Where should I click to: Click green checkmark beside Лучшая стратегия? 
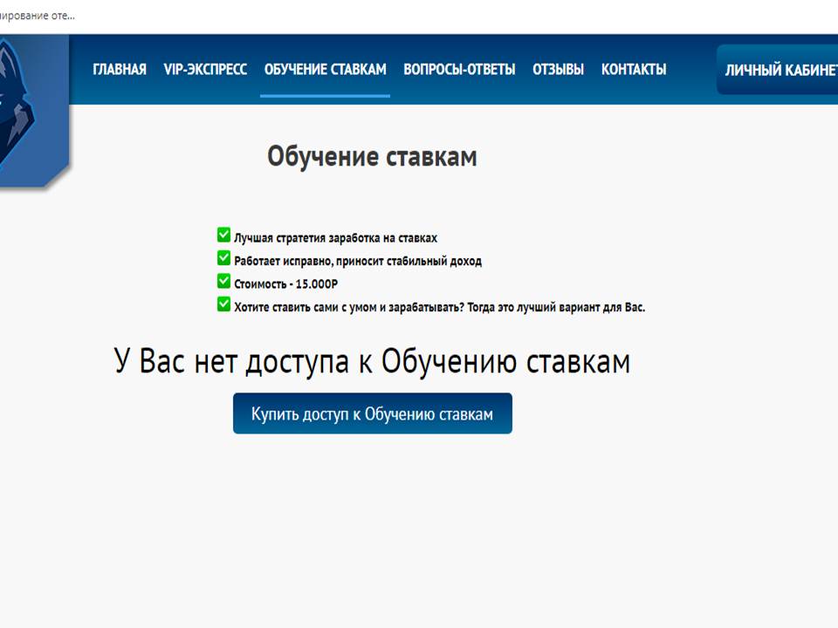coord(224,235)
